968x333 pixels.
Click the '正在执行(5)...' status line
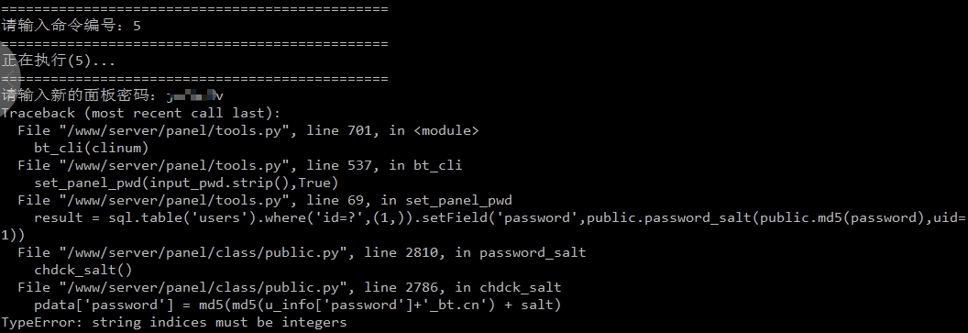(x=59, y=61)
